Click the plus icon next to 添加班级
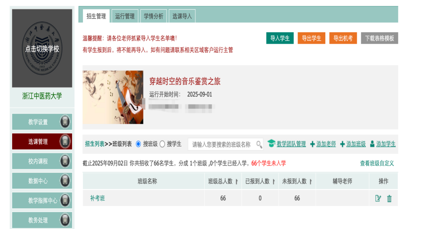Viewport: 448px width, 229px height. click(342, 144)
